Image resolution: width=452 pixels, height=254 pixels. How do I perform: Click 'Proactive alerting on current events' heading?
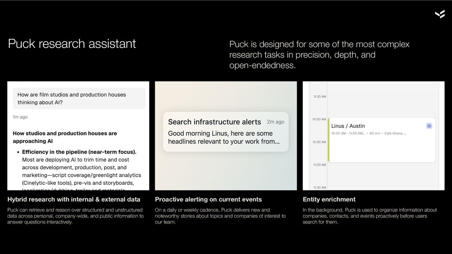[x=208, y=199]
